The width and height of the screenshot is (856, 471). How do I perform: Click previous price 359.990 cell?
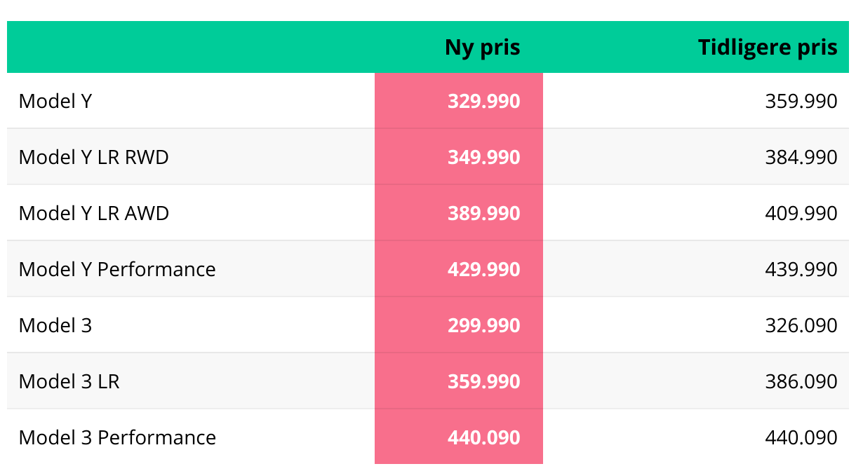(x=801, y=102)
